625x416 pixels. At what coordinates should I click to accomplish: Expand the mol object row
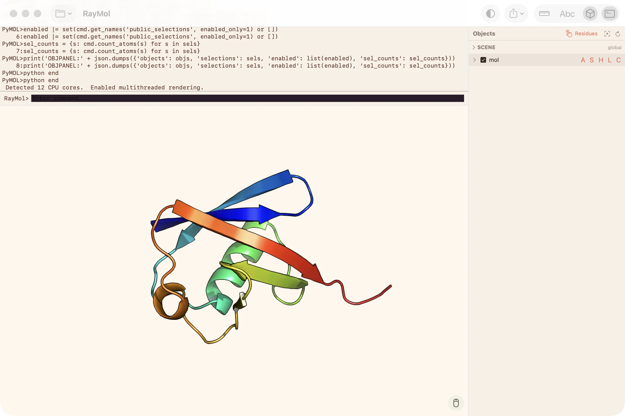[x=474, y=60]
